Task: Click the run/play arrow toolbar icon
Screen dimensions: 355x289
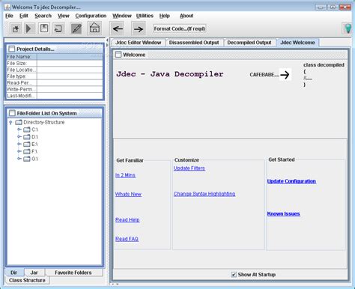Action: 29,28
